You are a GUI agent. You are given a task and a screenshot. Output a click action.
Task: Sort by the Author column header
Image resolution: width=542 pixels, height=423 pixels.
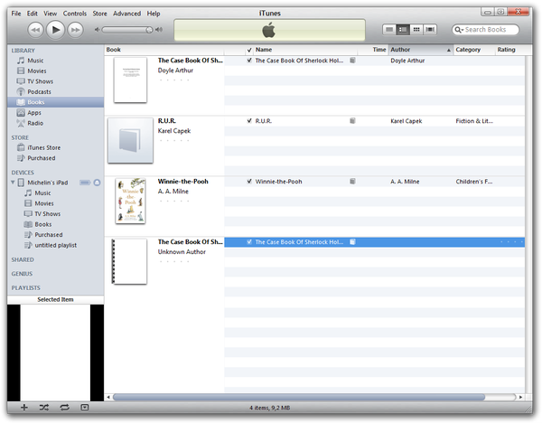click(421, 50)
